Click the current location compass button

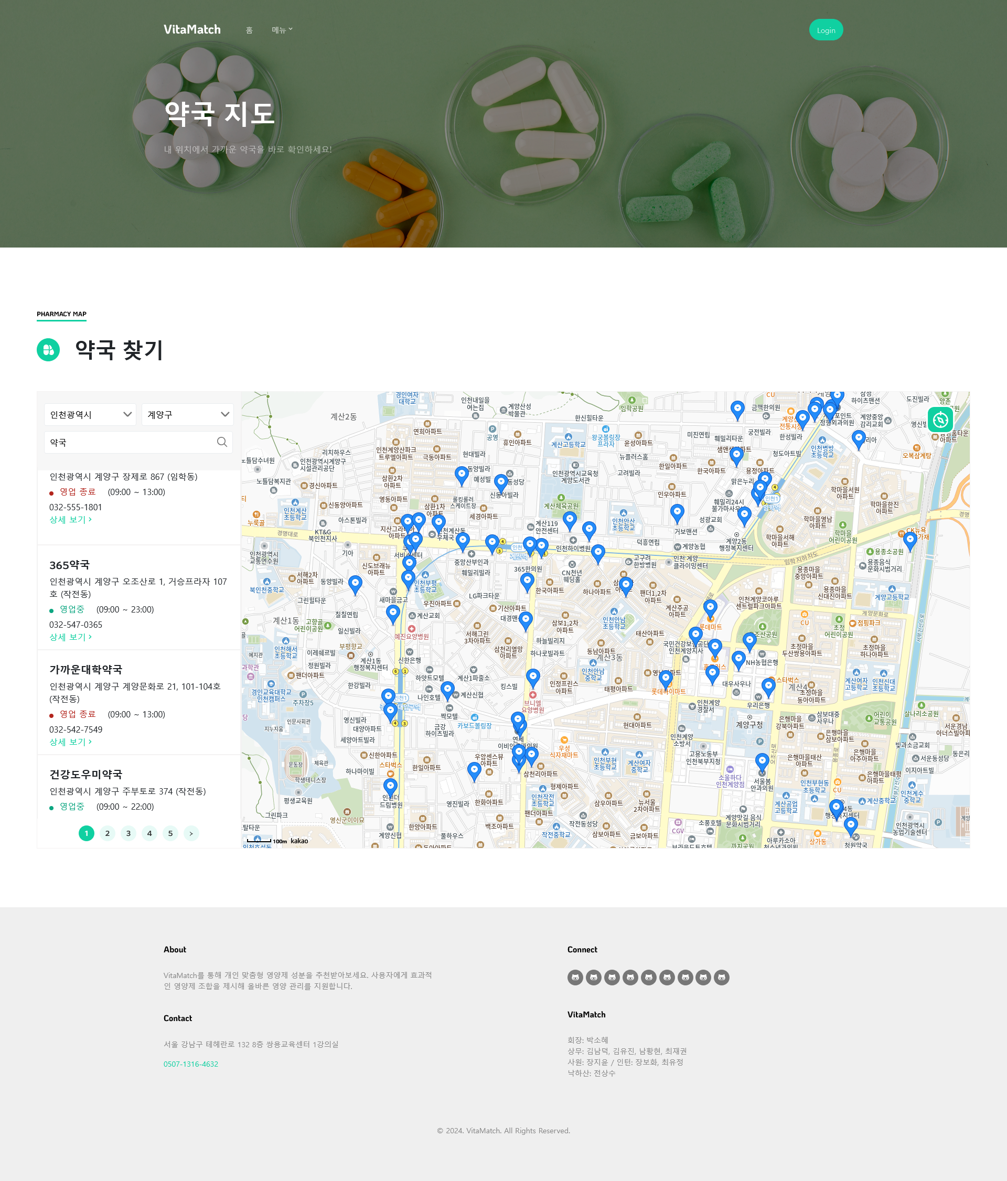tap(940, 420)
